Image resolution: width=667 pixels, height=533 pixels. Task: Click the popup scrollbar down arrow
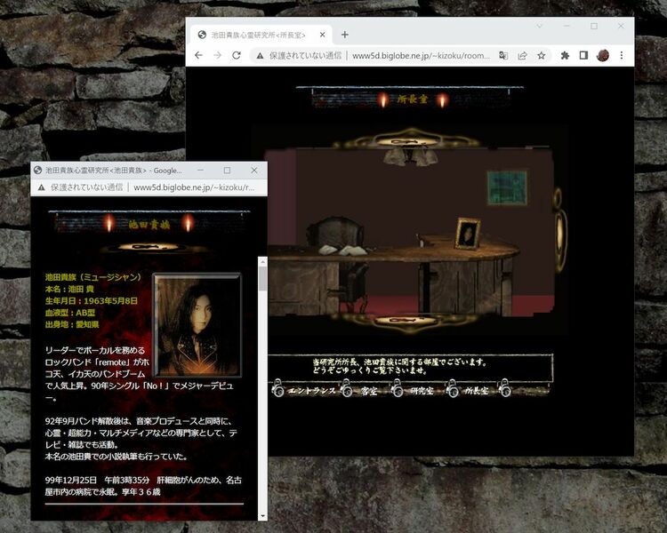coord(262,516)
